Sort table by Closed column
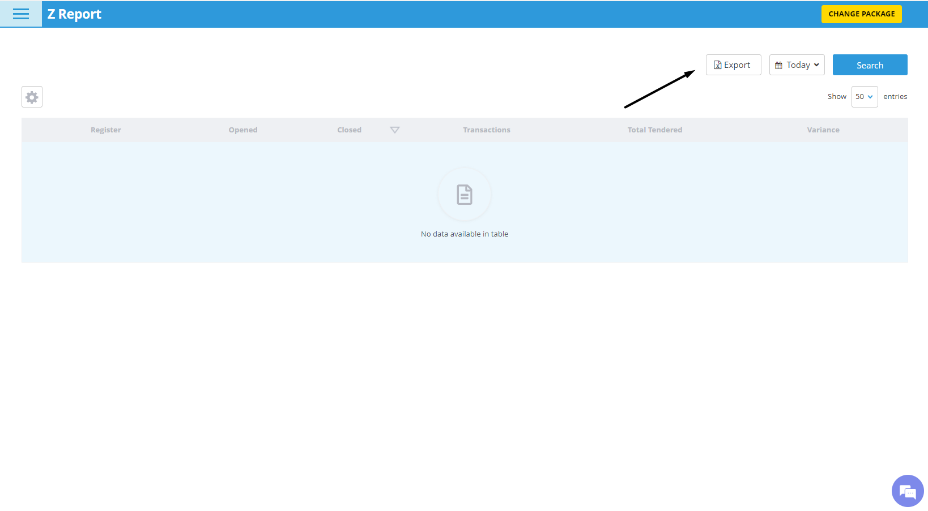 [x=349, y=130]
